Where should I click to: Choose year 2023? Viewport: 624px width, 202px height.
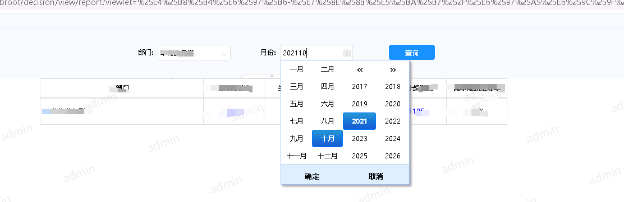(360, 139)
